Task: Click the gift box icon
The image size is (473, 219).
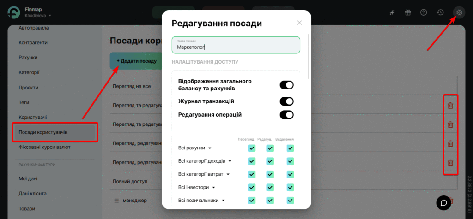Action: [x=407, y=12]
